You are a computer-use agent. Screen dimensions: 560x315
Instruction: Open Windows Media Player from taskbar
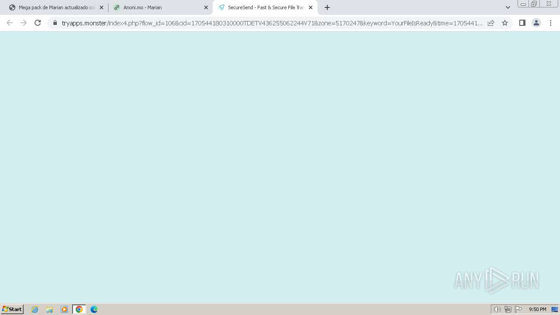click(x=64, y=309)
